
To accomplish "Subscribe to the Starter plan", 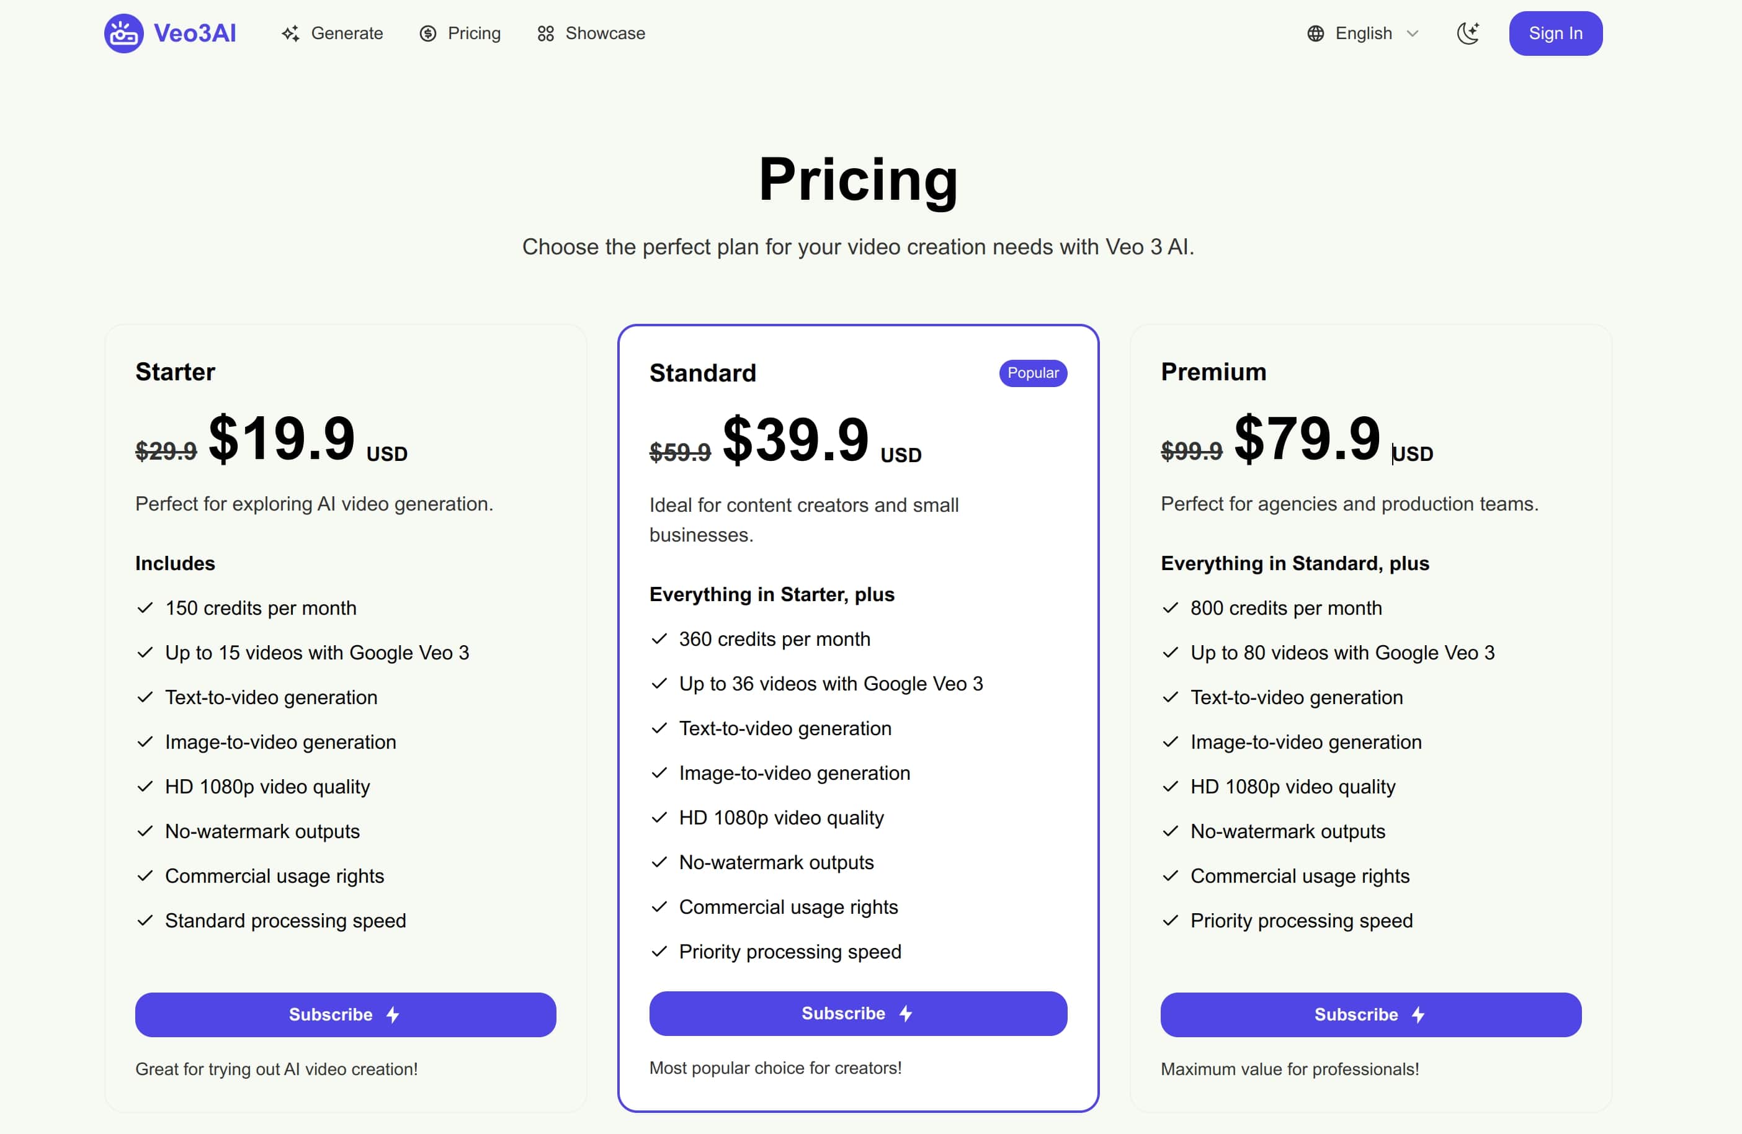I will point(345,1015).
